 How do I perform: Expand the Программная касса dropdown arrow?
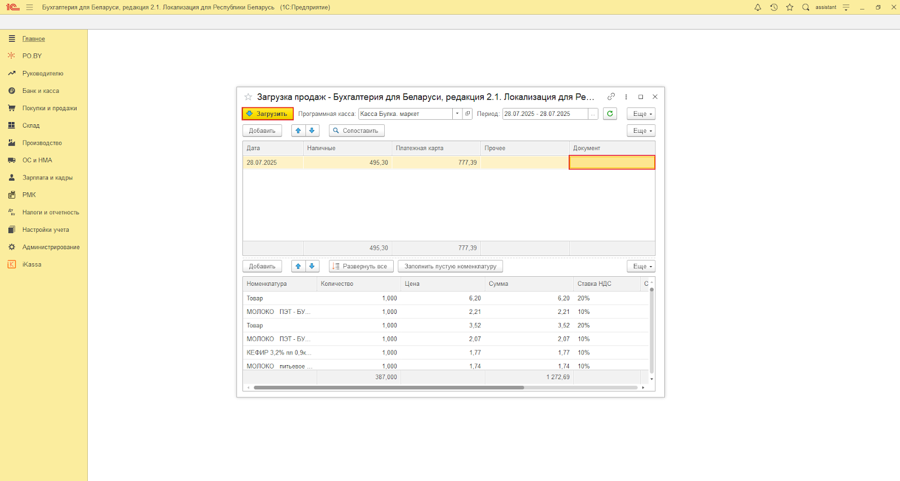click(x=457, y=114)
